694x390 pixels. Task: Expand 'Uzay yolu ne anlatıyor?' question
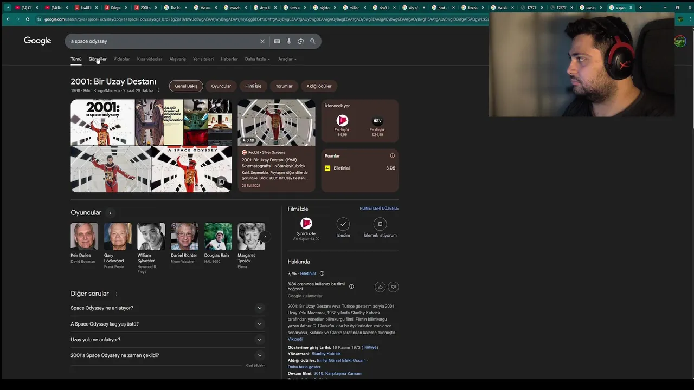pos(167,340)
